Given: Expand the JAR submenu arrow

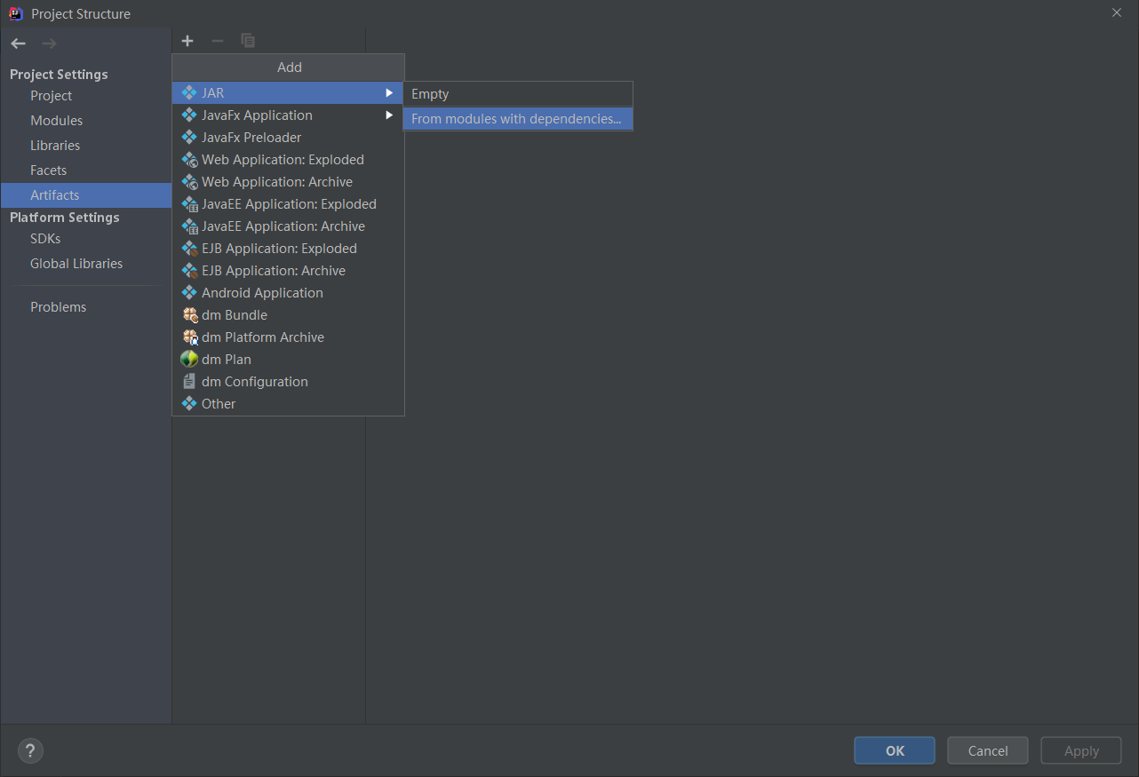Looking at the screenshot, I should (389, 92).
